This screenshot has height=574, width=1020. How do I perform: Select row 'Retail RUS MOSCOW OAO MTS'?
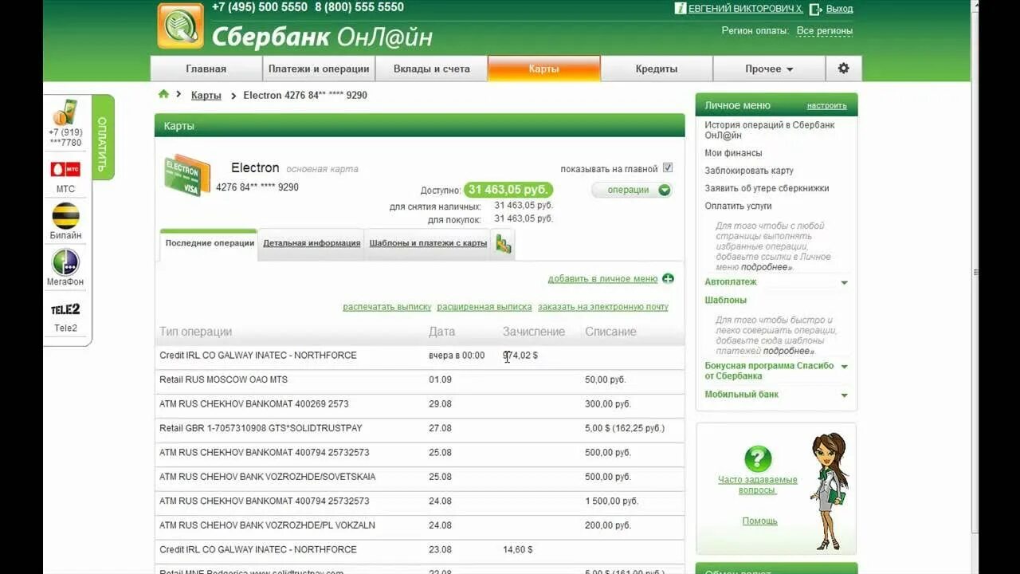420,379
